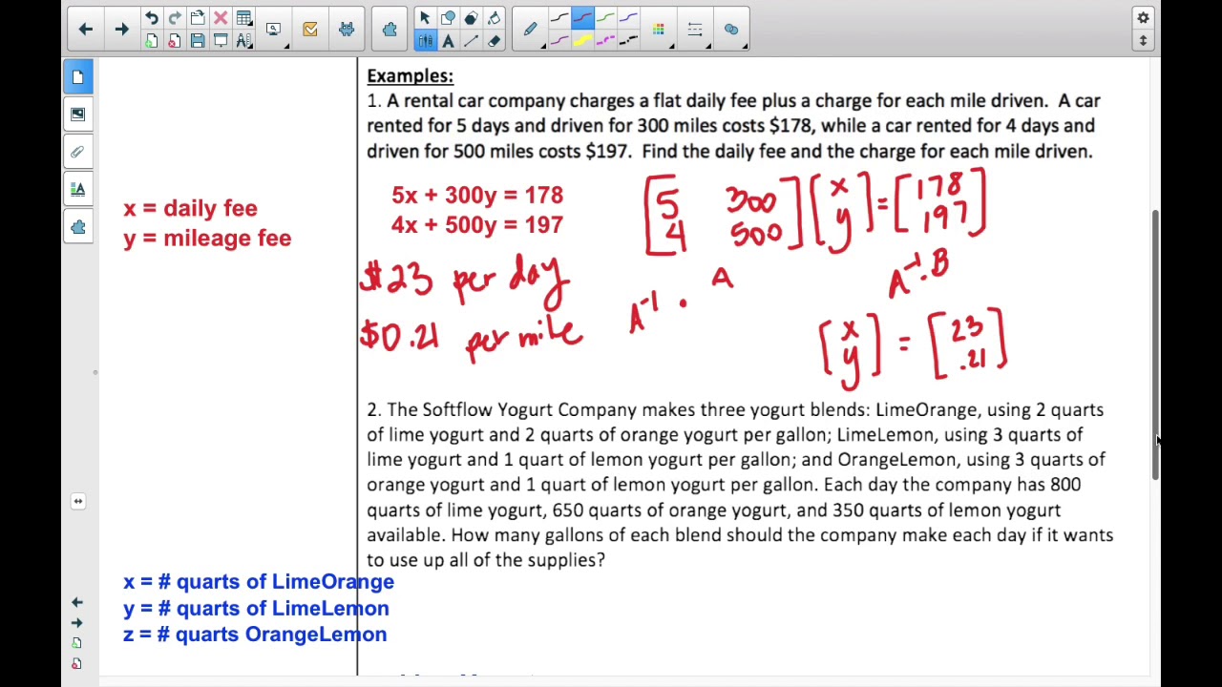Select the '4x + 500y = 197' equation
Screen dimensions: 1222x687
(x=477, y=225)
